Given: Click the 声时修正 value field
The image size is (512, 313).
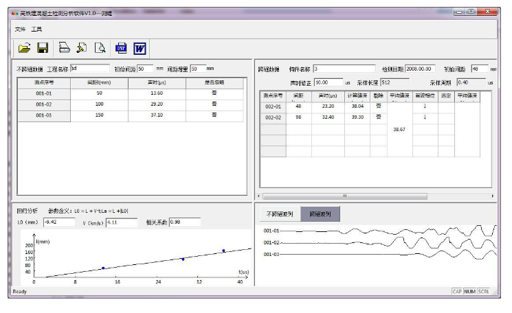Looking at the screenshot, I should (x=327, y=82).
